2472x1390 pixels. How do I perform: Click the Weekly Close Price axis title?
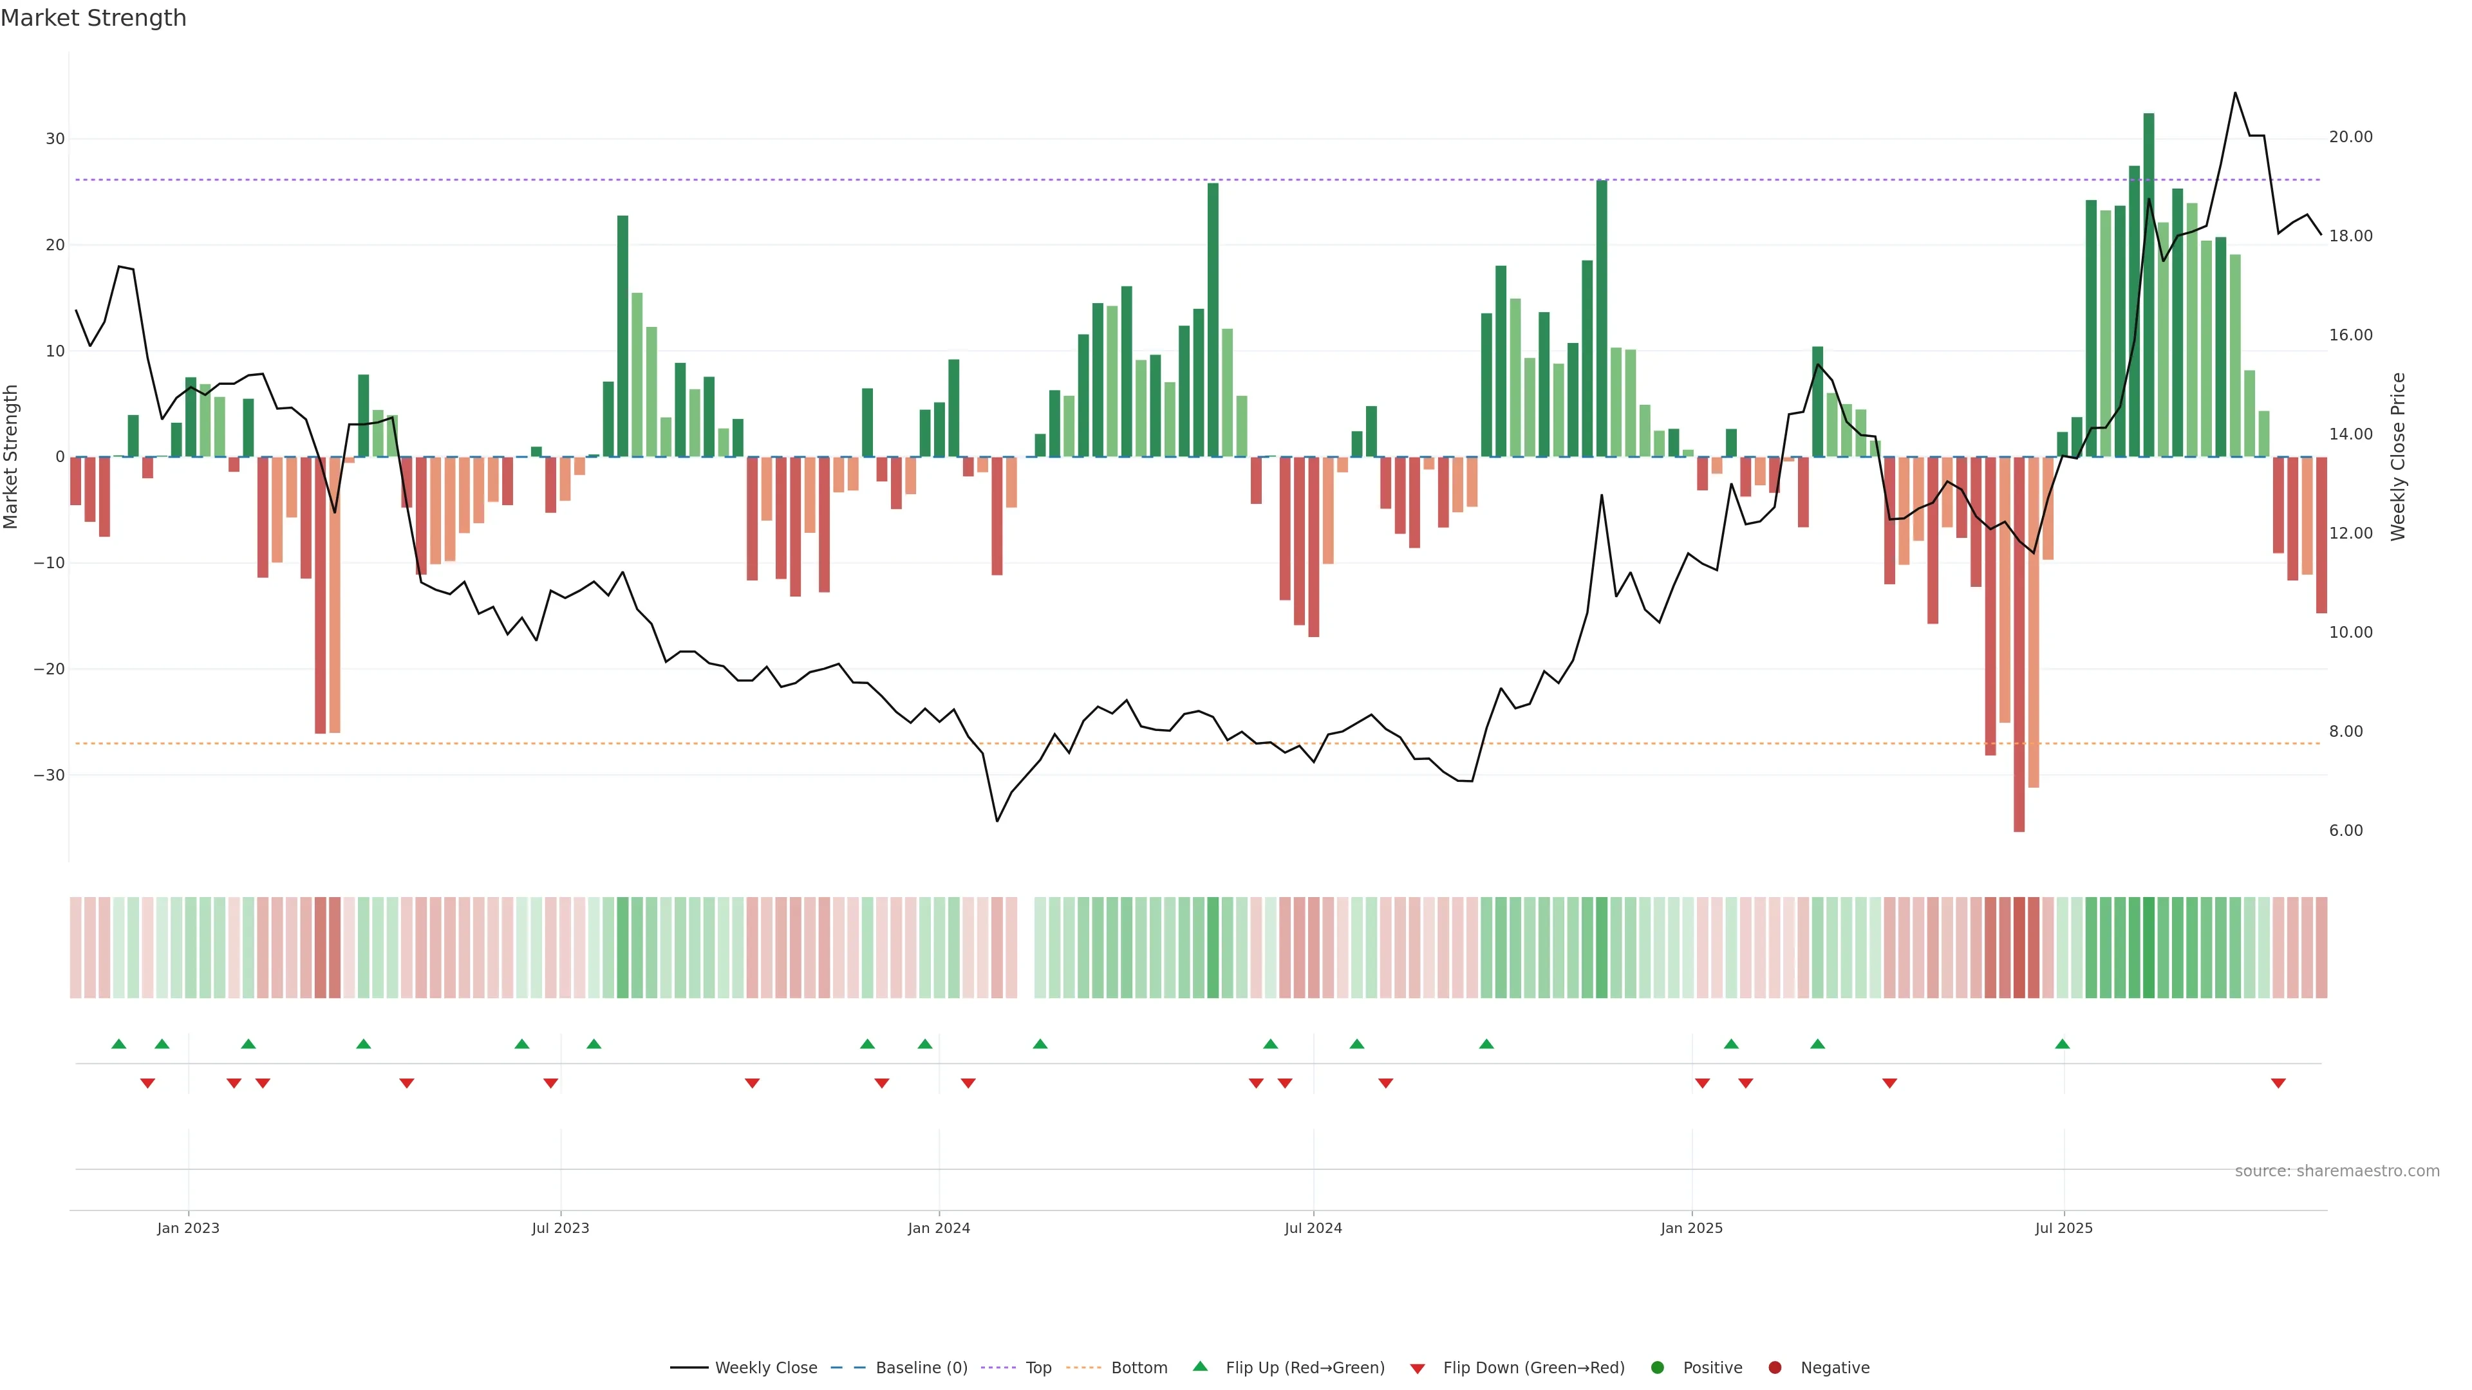click(2398, 457)
